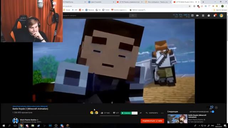
Task: Toggle the autoplay switch
Action: [x=212, y=112]
